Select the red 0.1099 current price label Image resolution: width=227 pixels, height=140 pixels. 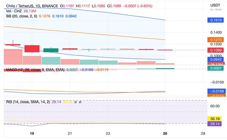click(216, 50)
